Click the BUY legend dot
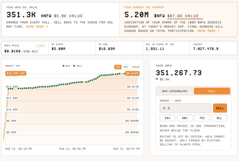Screen dimensions: 239x161 [64, 66]
